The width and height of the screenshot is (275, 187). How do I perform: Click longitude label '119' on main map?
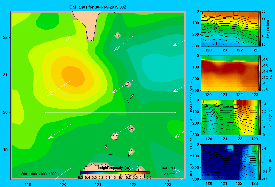28,184
